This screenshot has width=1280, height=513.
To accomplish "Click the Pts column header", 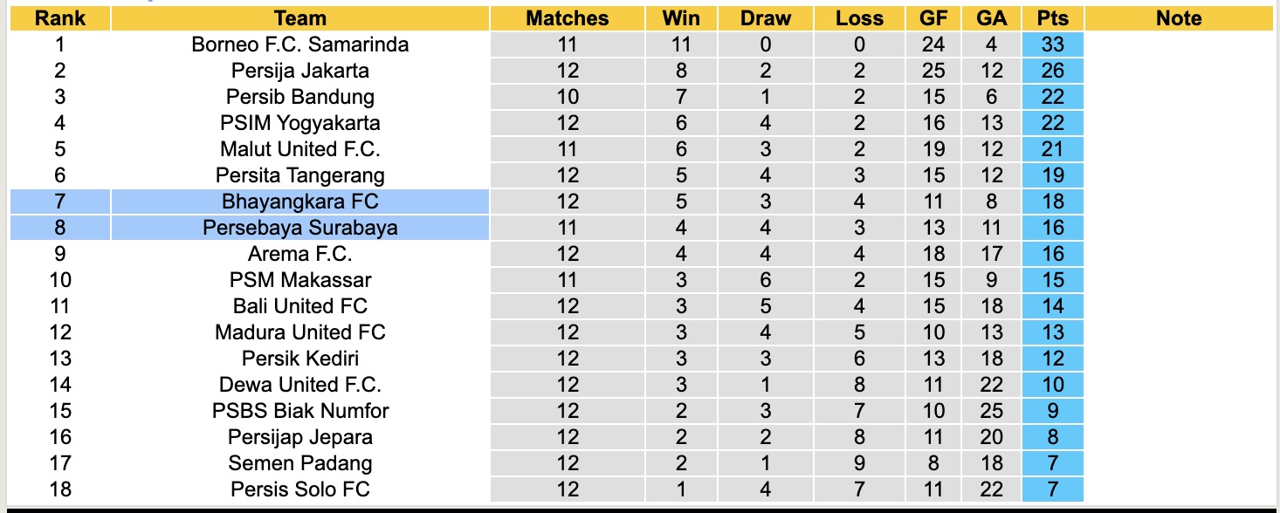I will pos(1053,18).
